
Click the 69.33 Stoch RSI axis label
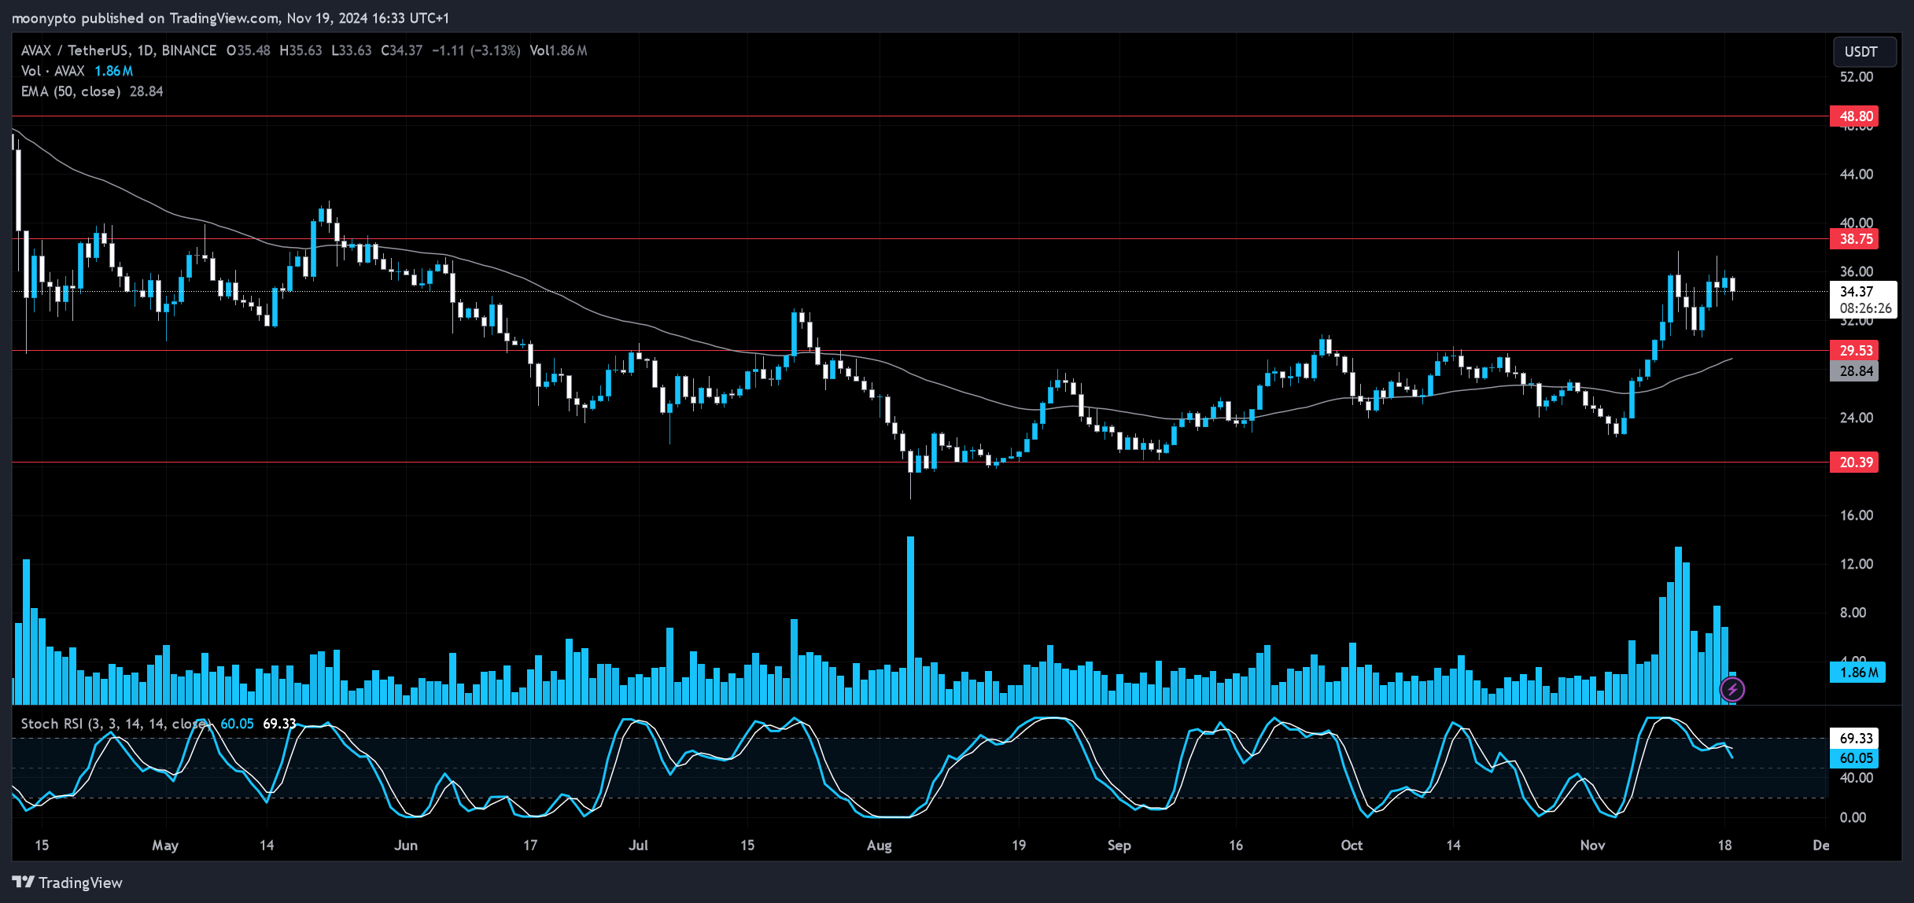pyautogui.click(x=1855, y=738)
